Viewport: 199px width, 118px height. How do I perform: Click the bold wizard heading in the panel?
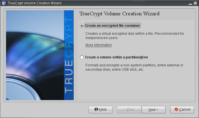[x=119, y=14]
